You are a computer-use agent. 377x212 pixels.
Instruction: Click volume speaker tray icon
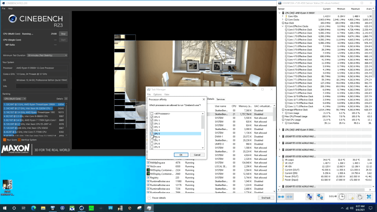coord(352,208)
